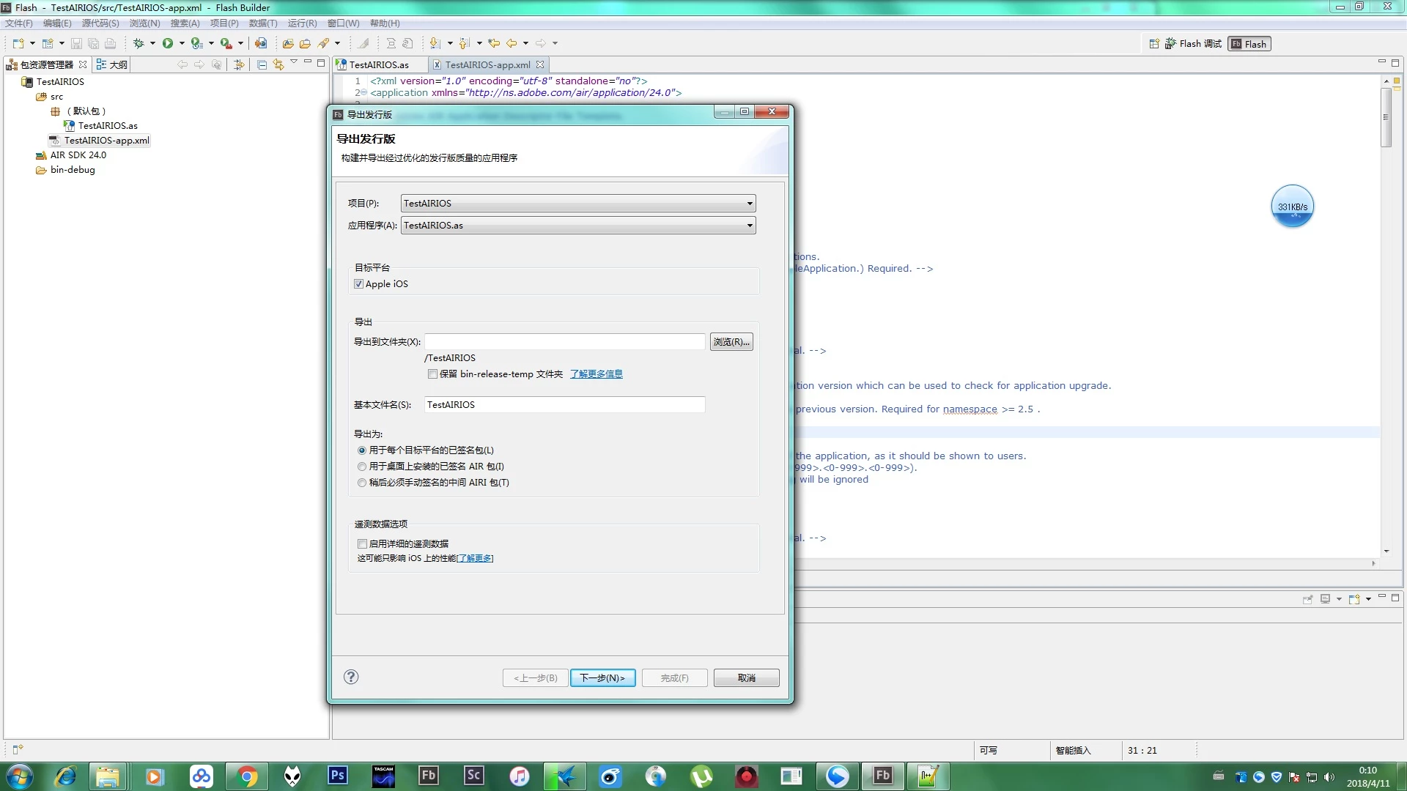The height and width of the screenshot is (791, 1407).
Task: Click the green Run button icon
Action: tap(168, 43)
